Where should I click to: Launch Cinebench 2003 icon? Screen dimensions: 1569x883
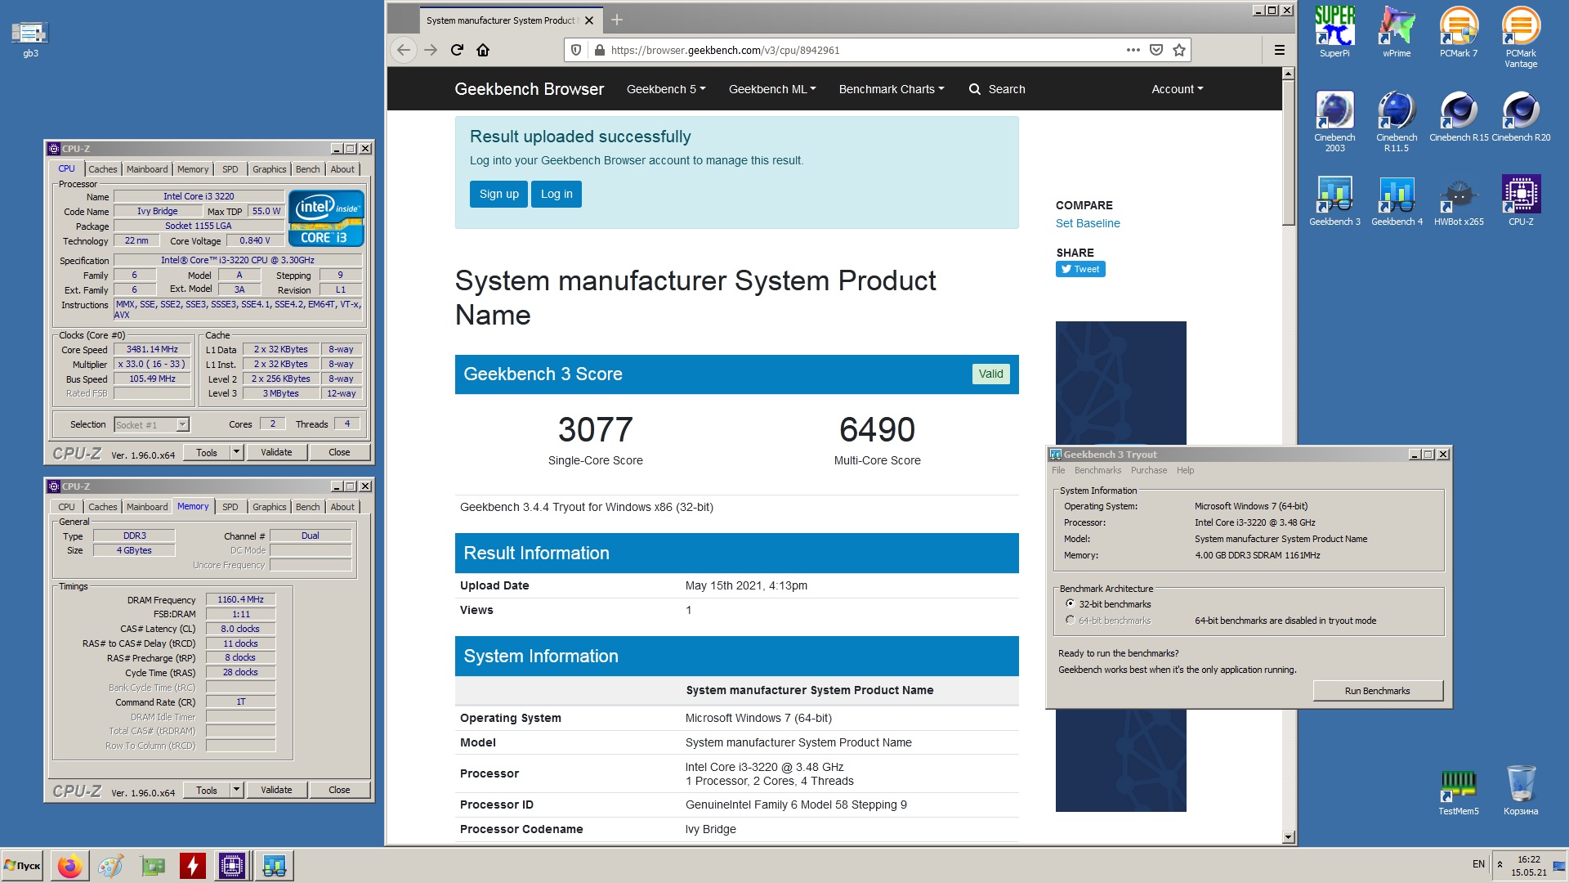[x=1334, y=121]
